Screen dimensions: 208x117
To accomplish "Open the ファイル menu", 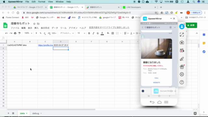I will pos(15,28).
